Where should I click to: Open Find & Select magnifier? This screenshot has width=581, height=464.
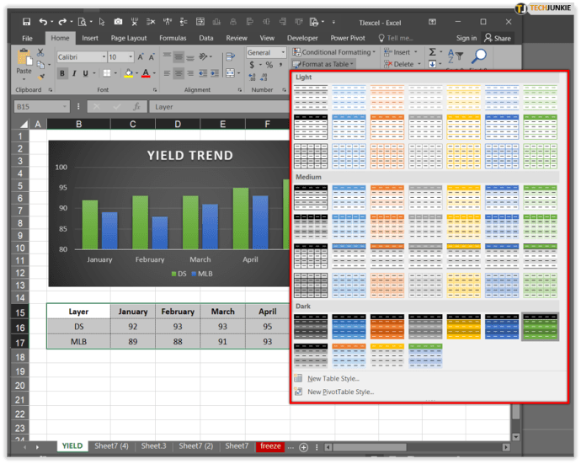pyautogui.click(x=479, y=56)
